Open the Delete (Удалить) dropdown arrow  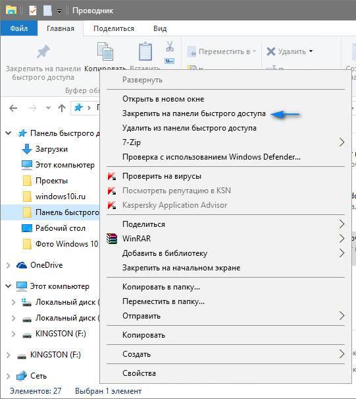coord(311,51)
